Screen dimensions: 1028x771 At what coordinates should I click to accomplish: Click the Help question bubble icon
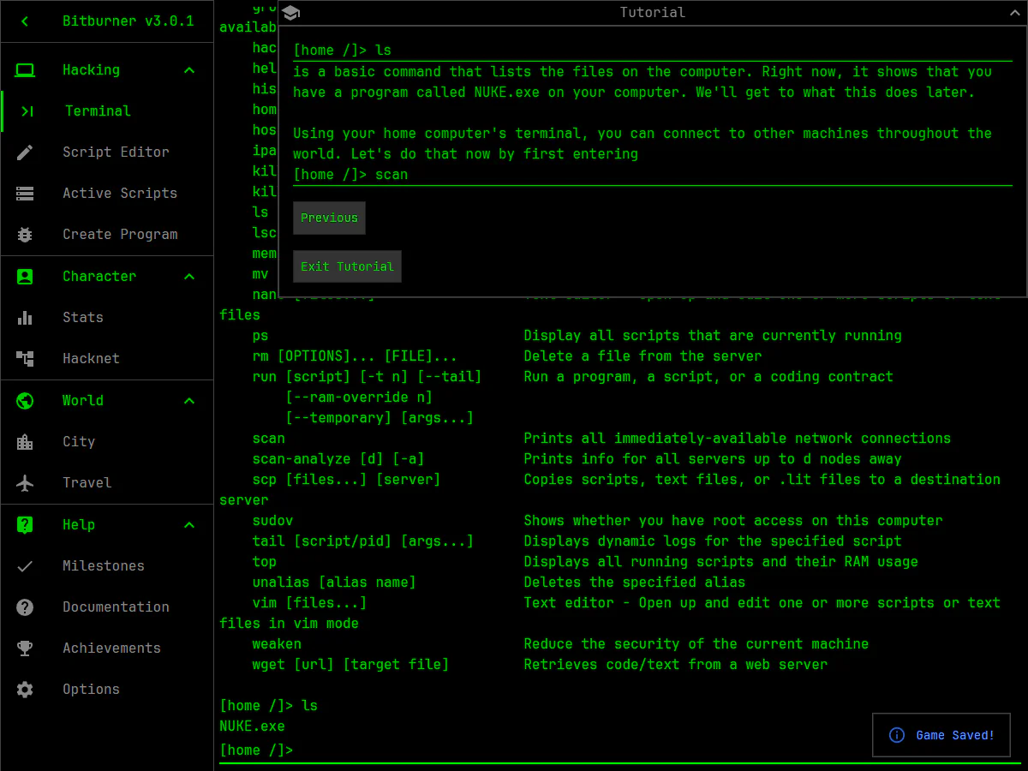25,525
